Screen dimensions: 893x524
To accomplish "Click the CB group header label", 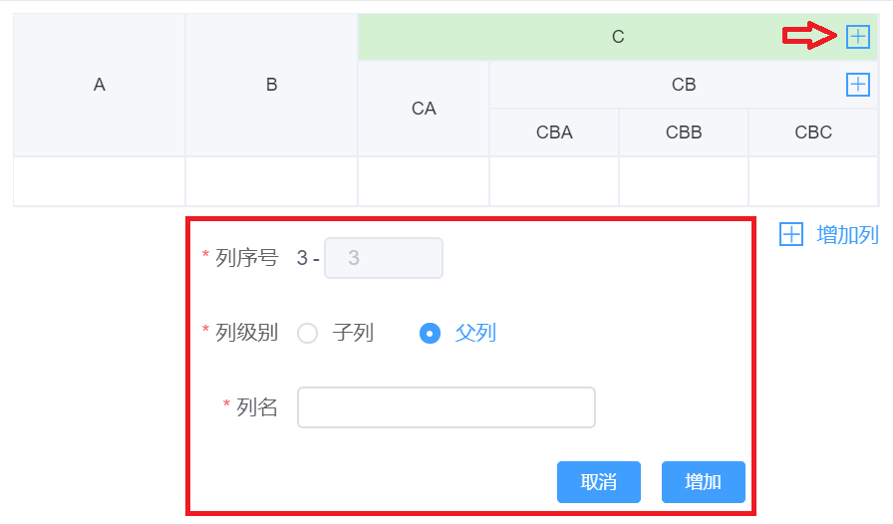I will [x=684, y=85].
